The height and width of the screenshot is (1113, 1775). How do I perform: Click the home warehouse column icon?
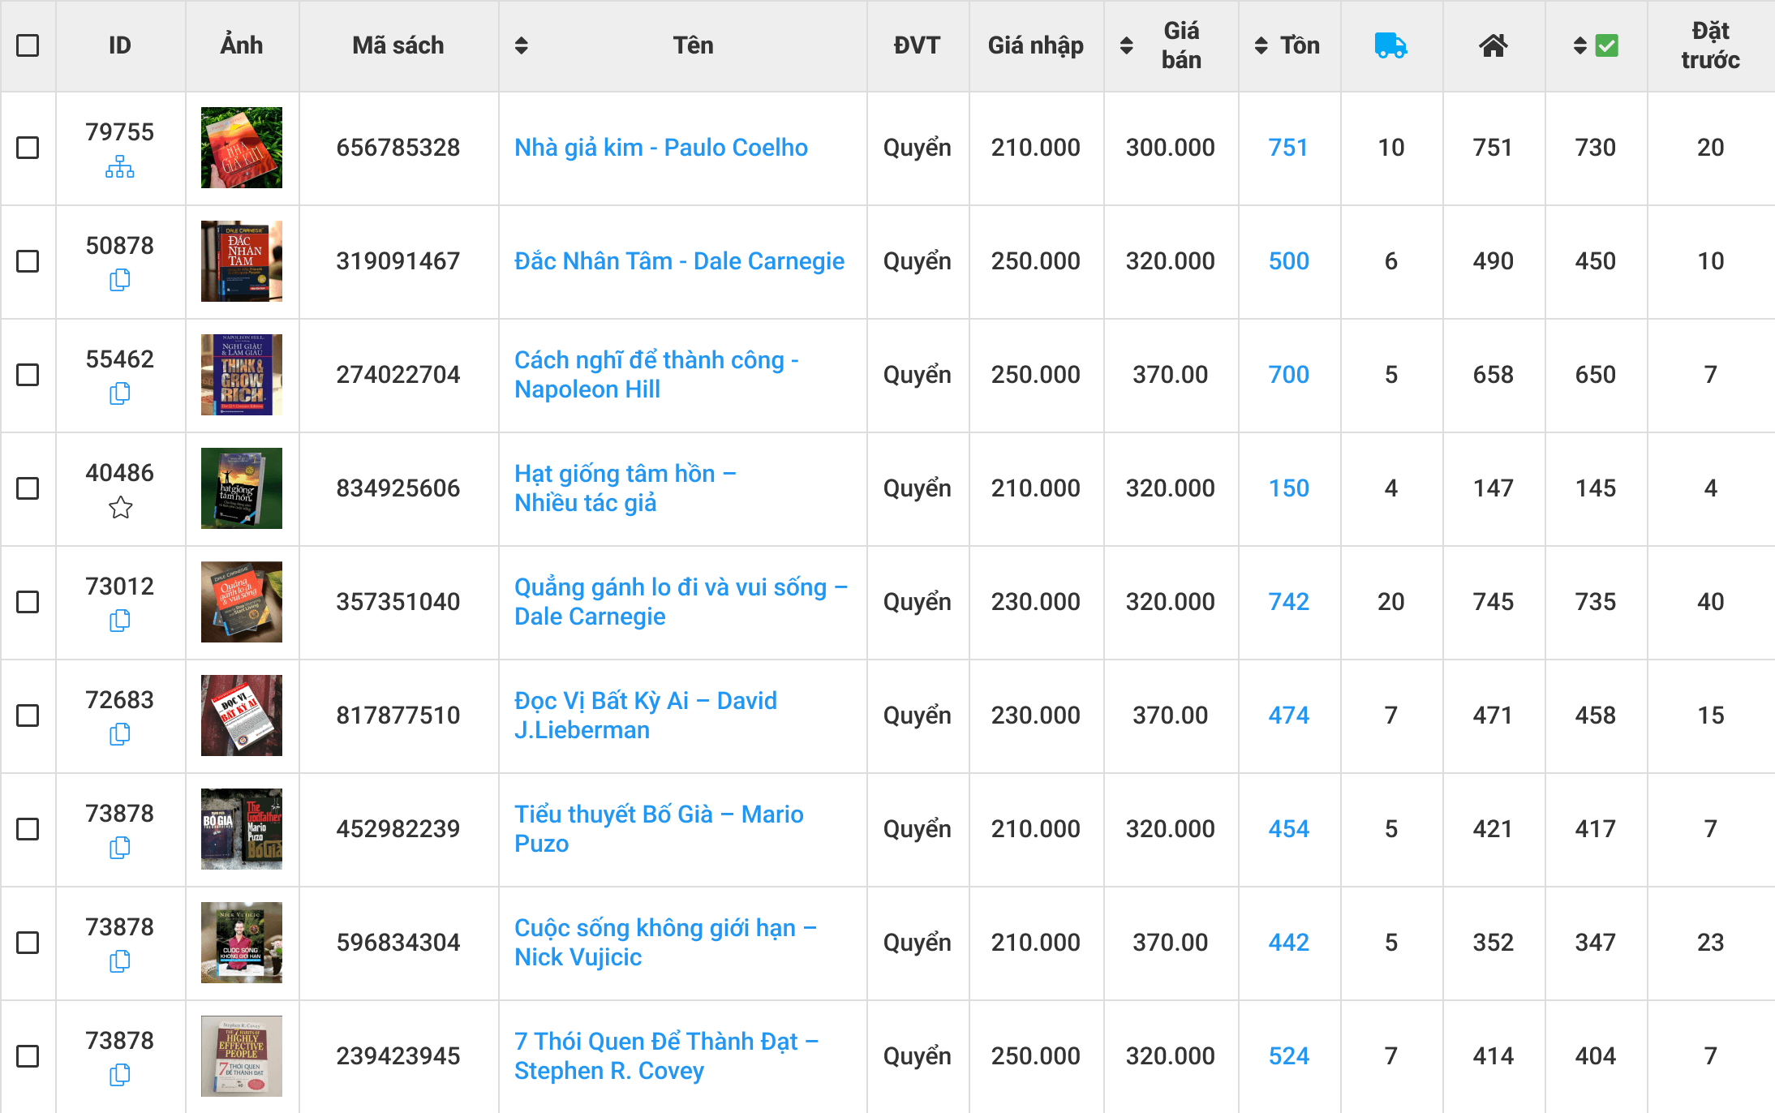[x=1493, y=45]
